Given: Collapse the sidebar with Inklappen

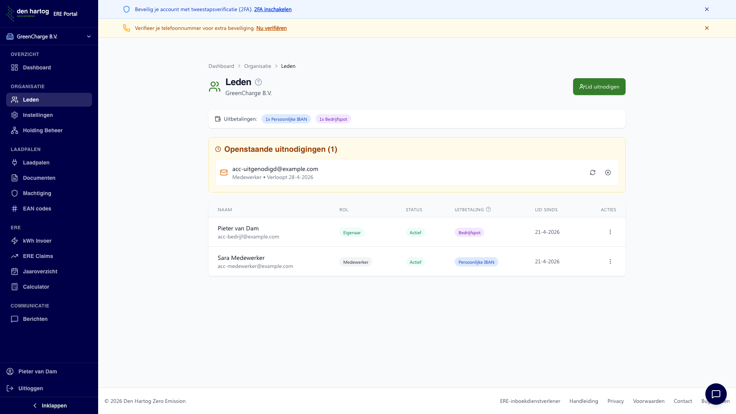Looking at the screenshot, I should 49,406.
